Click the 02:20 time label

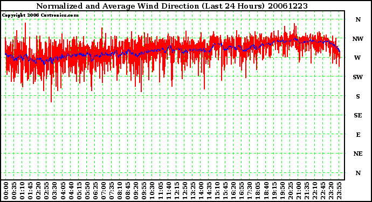(x=38, y=191)
